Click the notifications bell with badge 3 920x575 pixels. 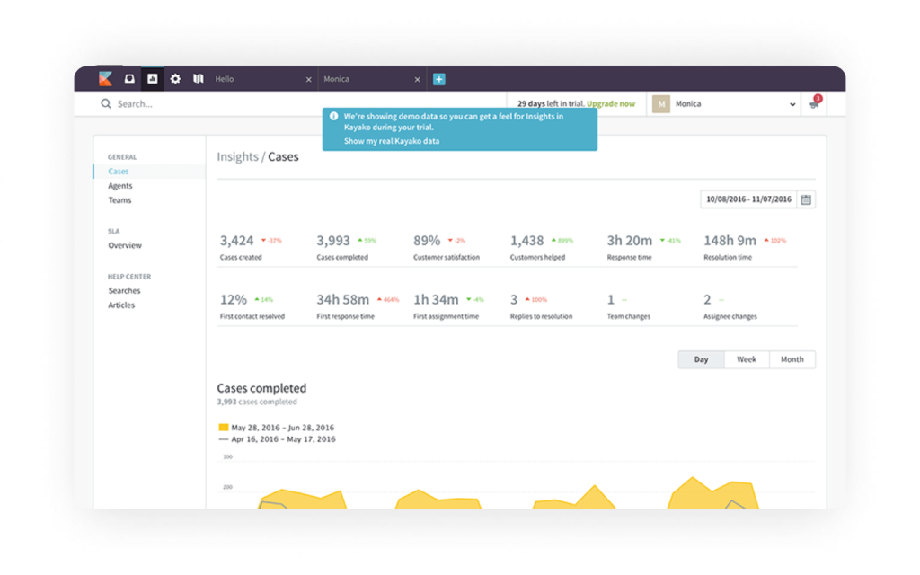coord(813,104)
